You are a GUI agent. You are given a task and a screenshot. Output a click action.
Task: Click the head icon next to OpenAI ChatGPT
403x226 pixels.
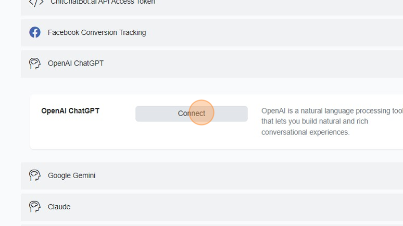(x=35, y=64)
